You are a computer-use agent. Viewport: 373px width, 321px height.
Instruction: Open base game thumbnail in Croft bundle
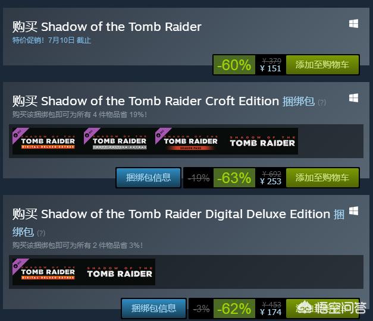coord(262,141)
